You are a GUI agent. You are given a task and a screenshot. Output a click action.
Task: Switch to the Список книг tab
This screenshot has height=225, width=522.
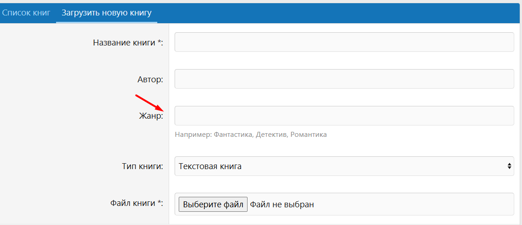pyautogui.click(x=26, y=13)
